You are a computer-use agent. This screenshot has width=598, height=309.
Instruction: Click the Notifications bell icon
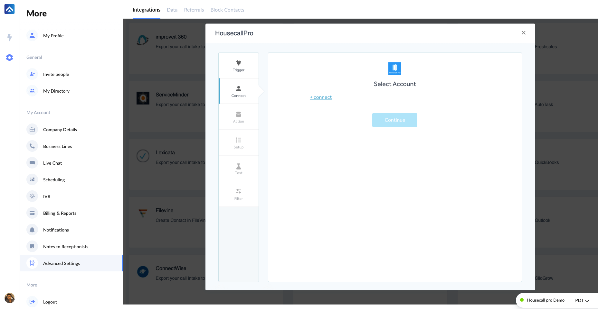coord(32,230)
